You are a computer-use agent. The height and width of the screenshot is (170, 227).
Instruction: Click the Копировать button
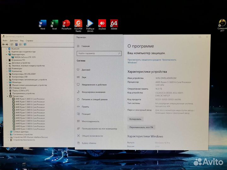coord(136,119)
